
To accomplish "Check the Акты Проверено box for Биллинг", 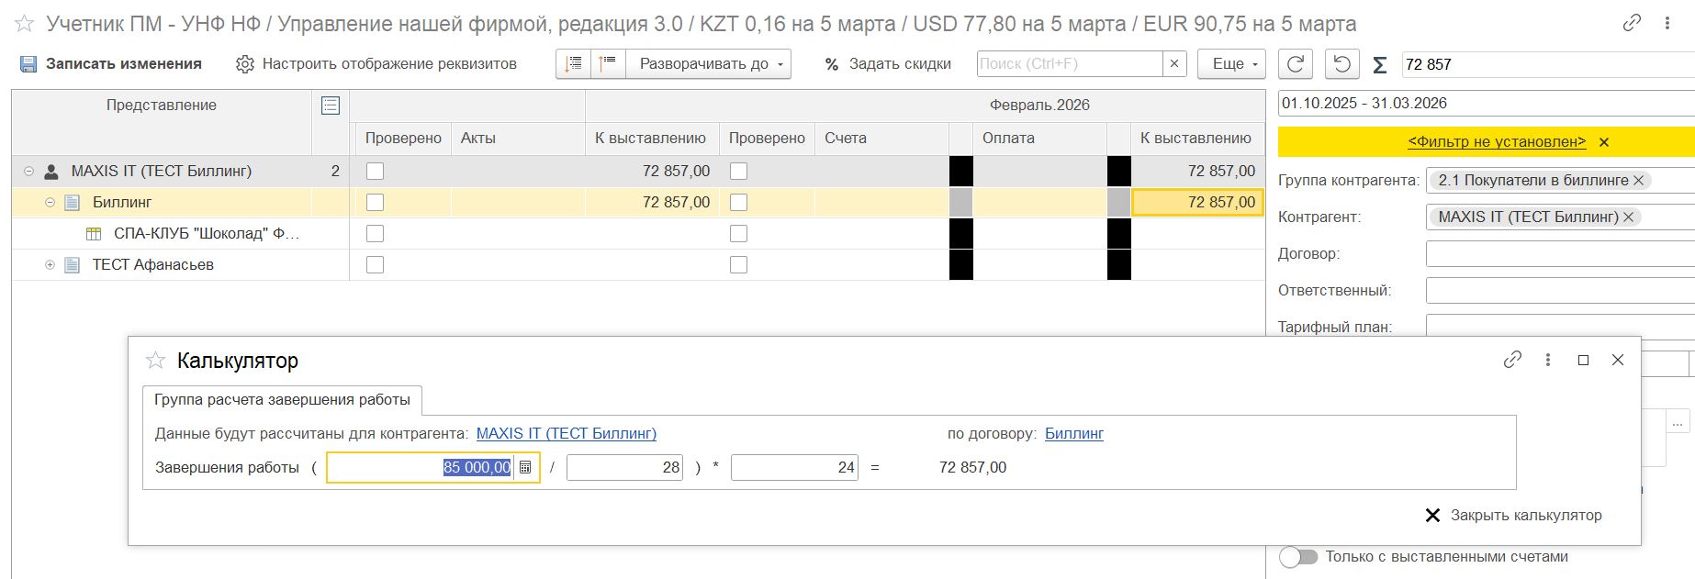I will point(375,203).
